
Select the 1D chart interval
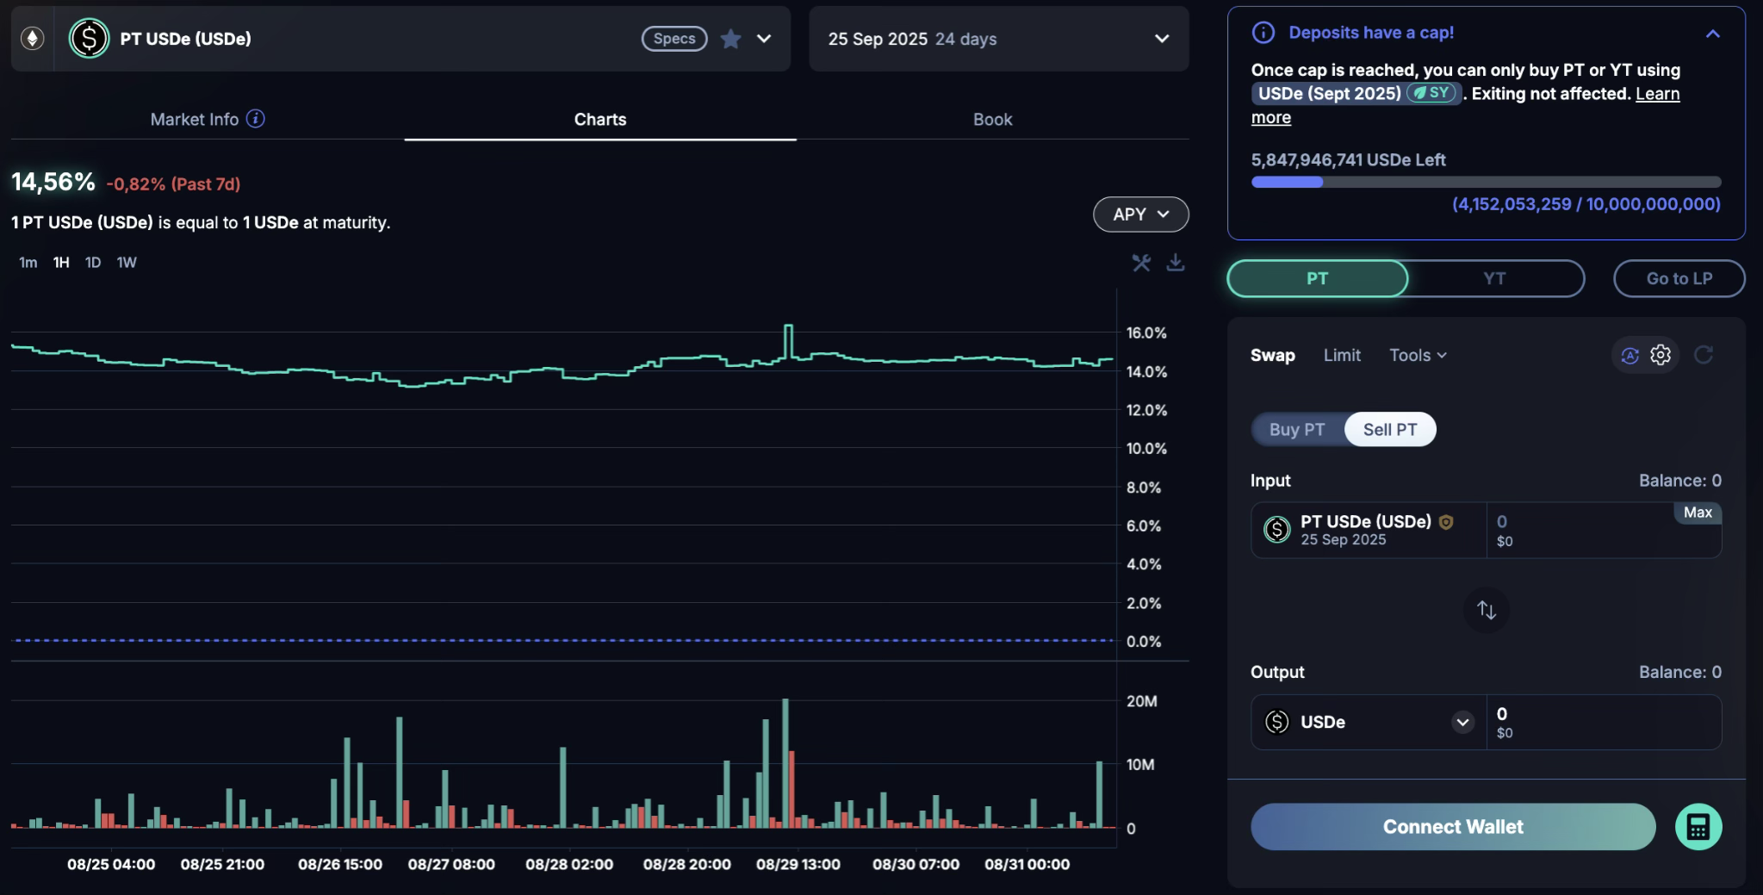[x=93, y=263]
